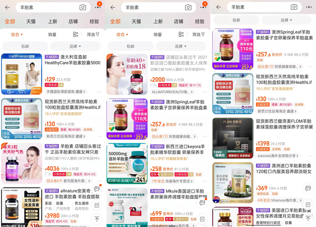Open 新西兰优品海淘店 进店 link in left screen

pos(66,136)
